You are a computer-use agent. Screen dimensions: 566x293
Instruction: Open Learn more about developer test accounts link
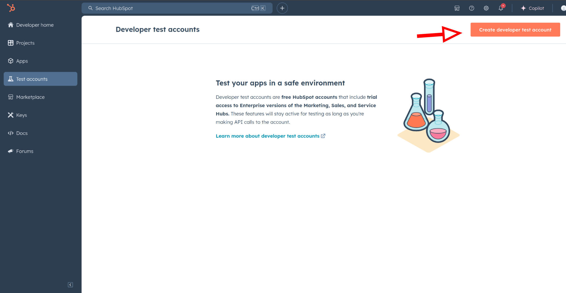268,136
